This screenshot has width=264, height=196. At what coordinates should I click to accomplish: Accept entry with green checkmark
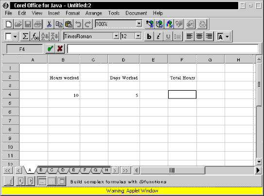(x=50, y=49)
